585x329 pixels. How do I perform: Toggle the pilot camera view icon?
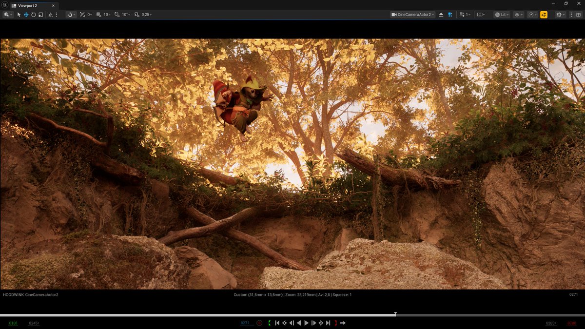pyautogui.click(x=450, y=15)
